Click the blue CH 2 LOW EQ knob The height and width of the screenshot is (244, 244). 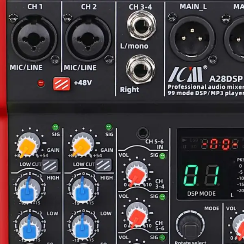pyautogui.click(x=83, y=225)
